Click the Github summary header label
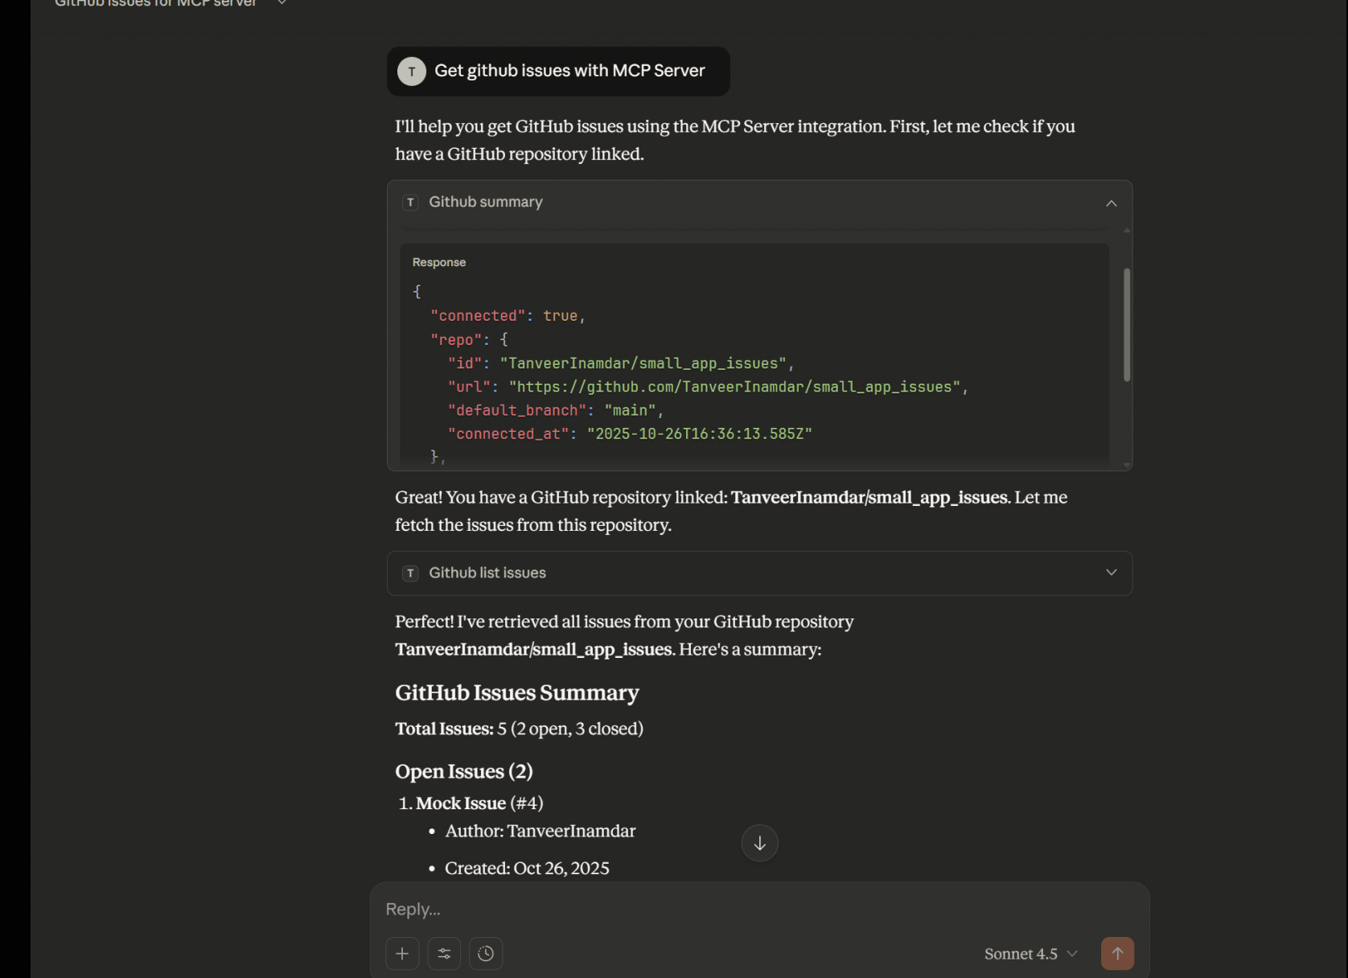Viewport: 1348px width, 978px height. coord(486,202)
